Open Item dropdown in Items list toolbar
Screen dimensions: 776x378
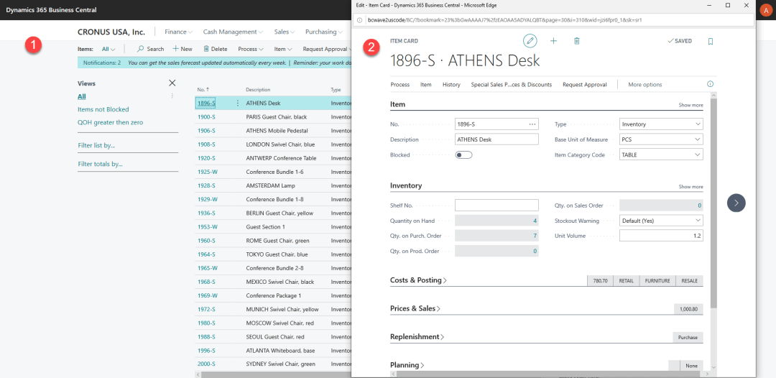[x=283, y=49]
